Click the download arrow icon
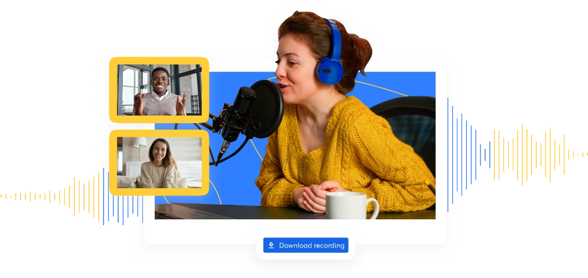 tap(271, 245)
